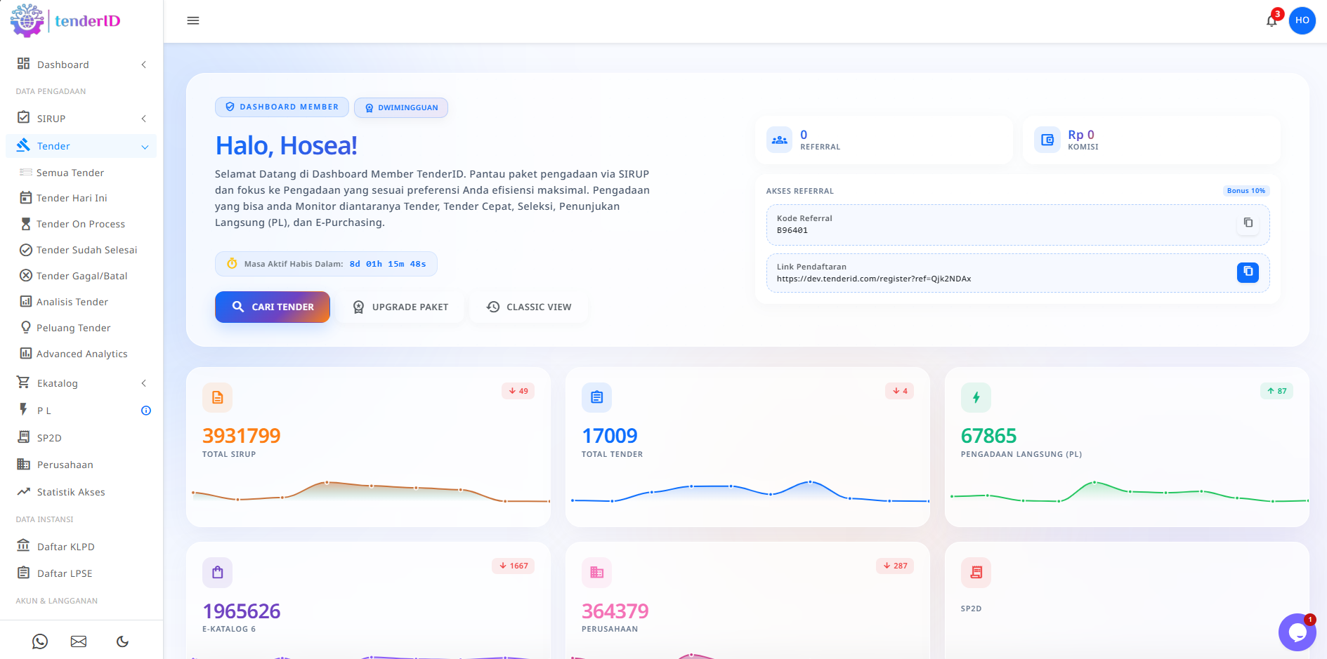Viewport: 1327px width, 659px height.
Task: Copy the Link Pendaftaran URL
Action: 1248,272
